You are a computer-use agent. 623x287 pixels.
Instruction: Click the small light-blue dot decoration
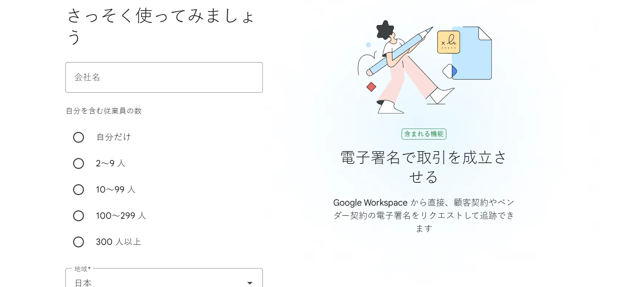(x=368, y=45)
